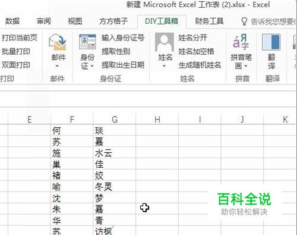Select column G header
The width and height of the screenshot is (297, 235).
click(x=115, y=120)
